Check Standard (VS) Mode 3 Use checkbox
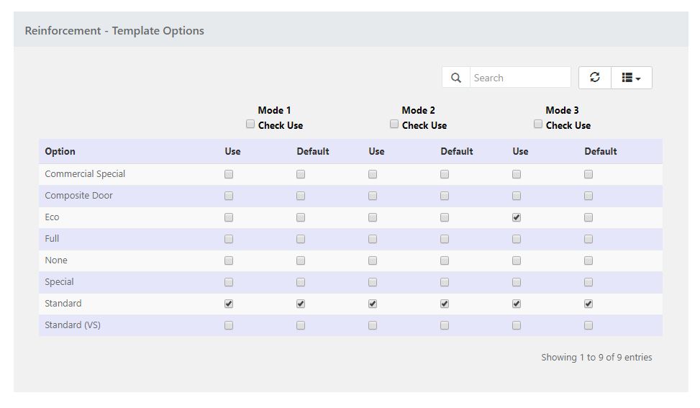Image resolution: width=700 pixels, height=408 pixels. [x=517, y=325]
